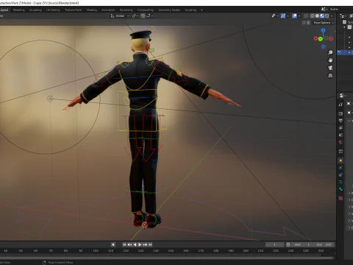Play the animation forward
The height and width of the screenshot is (265, 353).
pos(140,244)
